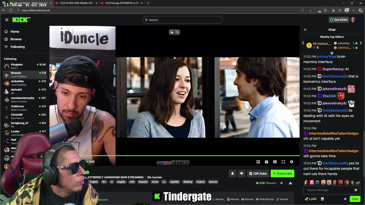Go to previous top gifters page

pyautogui.click(x=303, y=43)
